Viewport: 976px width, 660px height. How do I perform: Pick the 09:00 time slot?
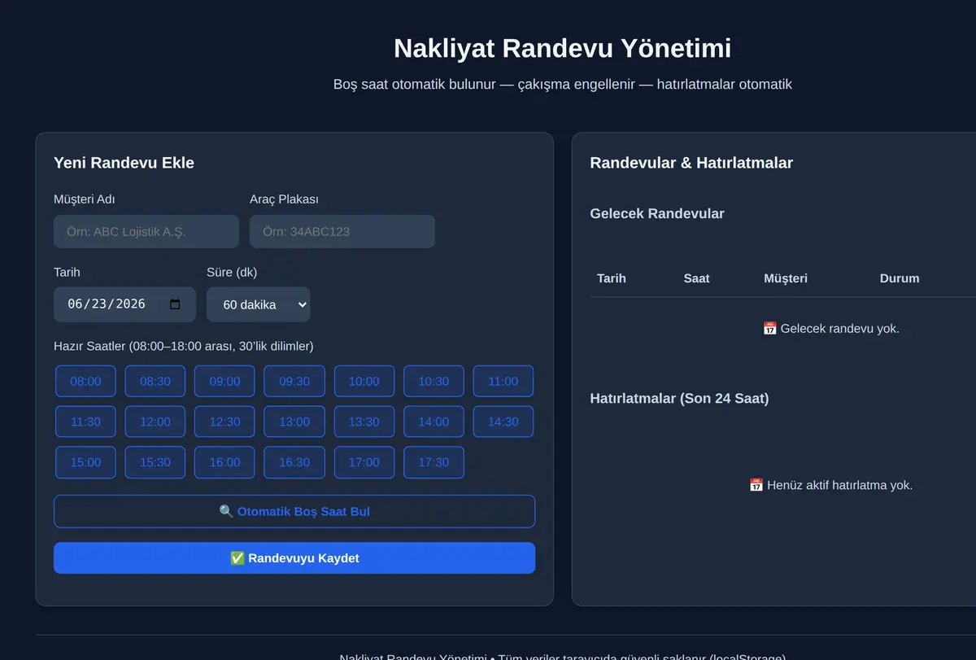(224, 381)
